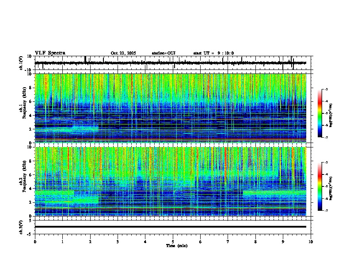Click the time axis tick label "7"
The height and width of the screenshot is (271, 350).
(x=228, y=242)
